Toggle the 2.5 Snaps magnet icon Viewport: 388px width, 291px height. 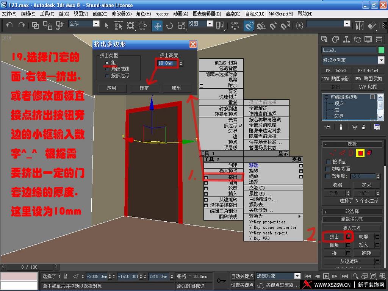(249, 25)
